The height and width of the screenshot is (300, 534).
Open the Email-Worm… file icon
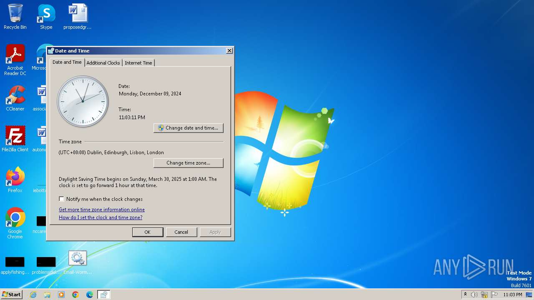pyautogui.click(x=78, y=262)
